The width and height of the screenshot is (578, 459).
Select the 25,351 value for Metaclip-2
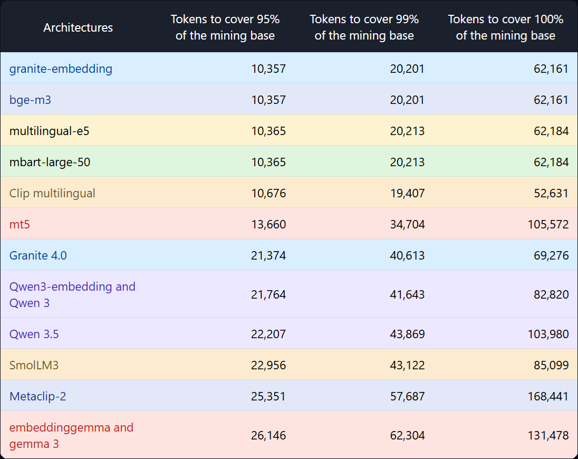[268, 396]
